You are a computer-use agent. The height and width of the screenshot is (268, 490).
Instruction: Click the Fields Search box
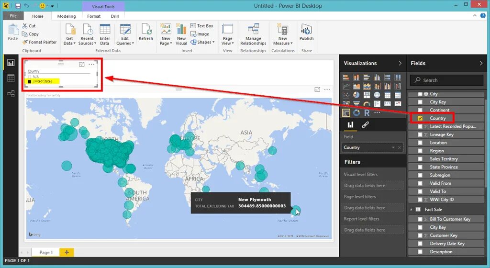tap(447, 80)
